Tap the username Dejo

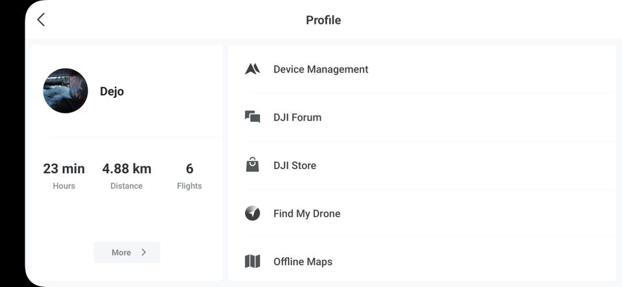tap(112, 91)
